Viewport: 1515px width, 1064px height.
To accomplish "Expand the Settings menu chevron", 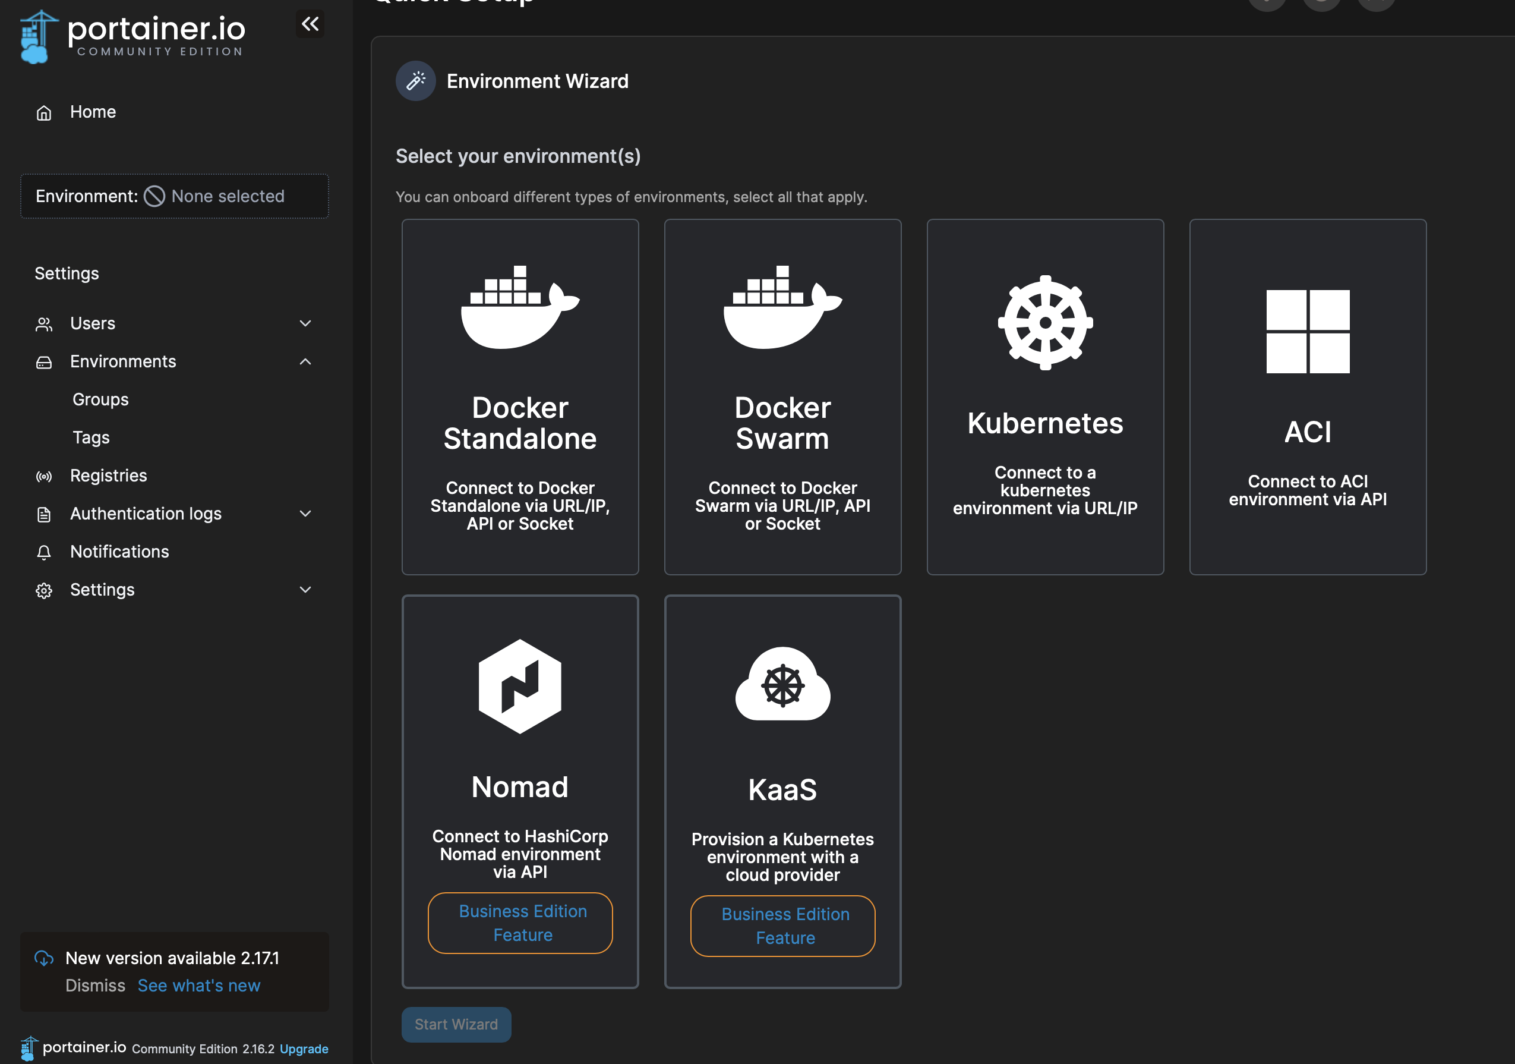I will pyautogui.click(x=305, y=590).
